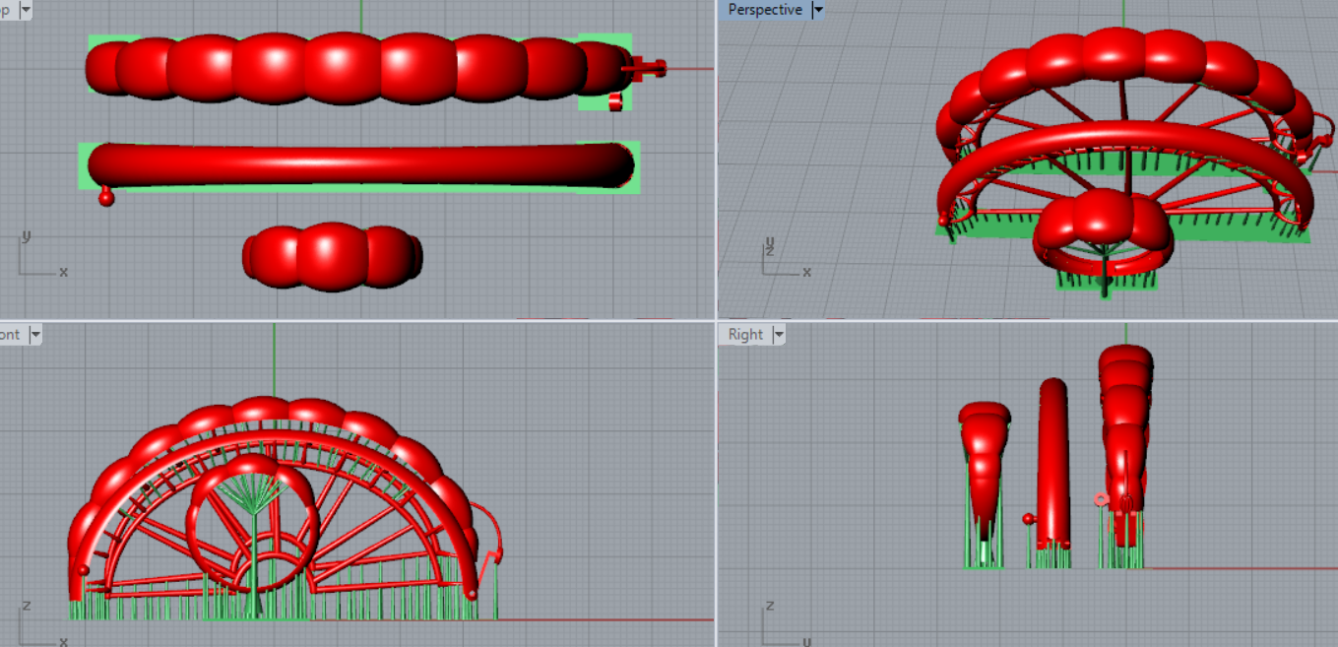
Task: Open the Perspective viewport dropdown arrow
Action: pos(817,10)
